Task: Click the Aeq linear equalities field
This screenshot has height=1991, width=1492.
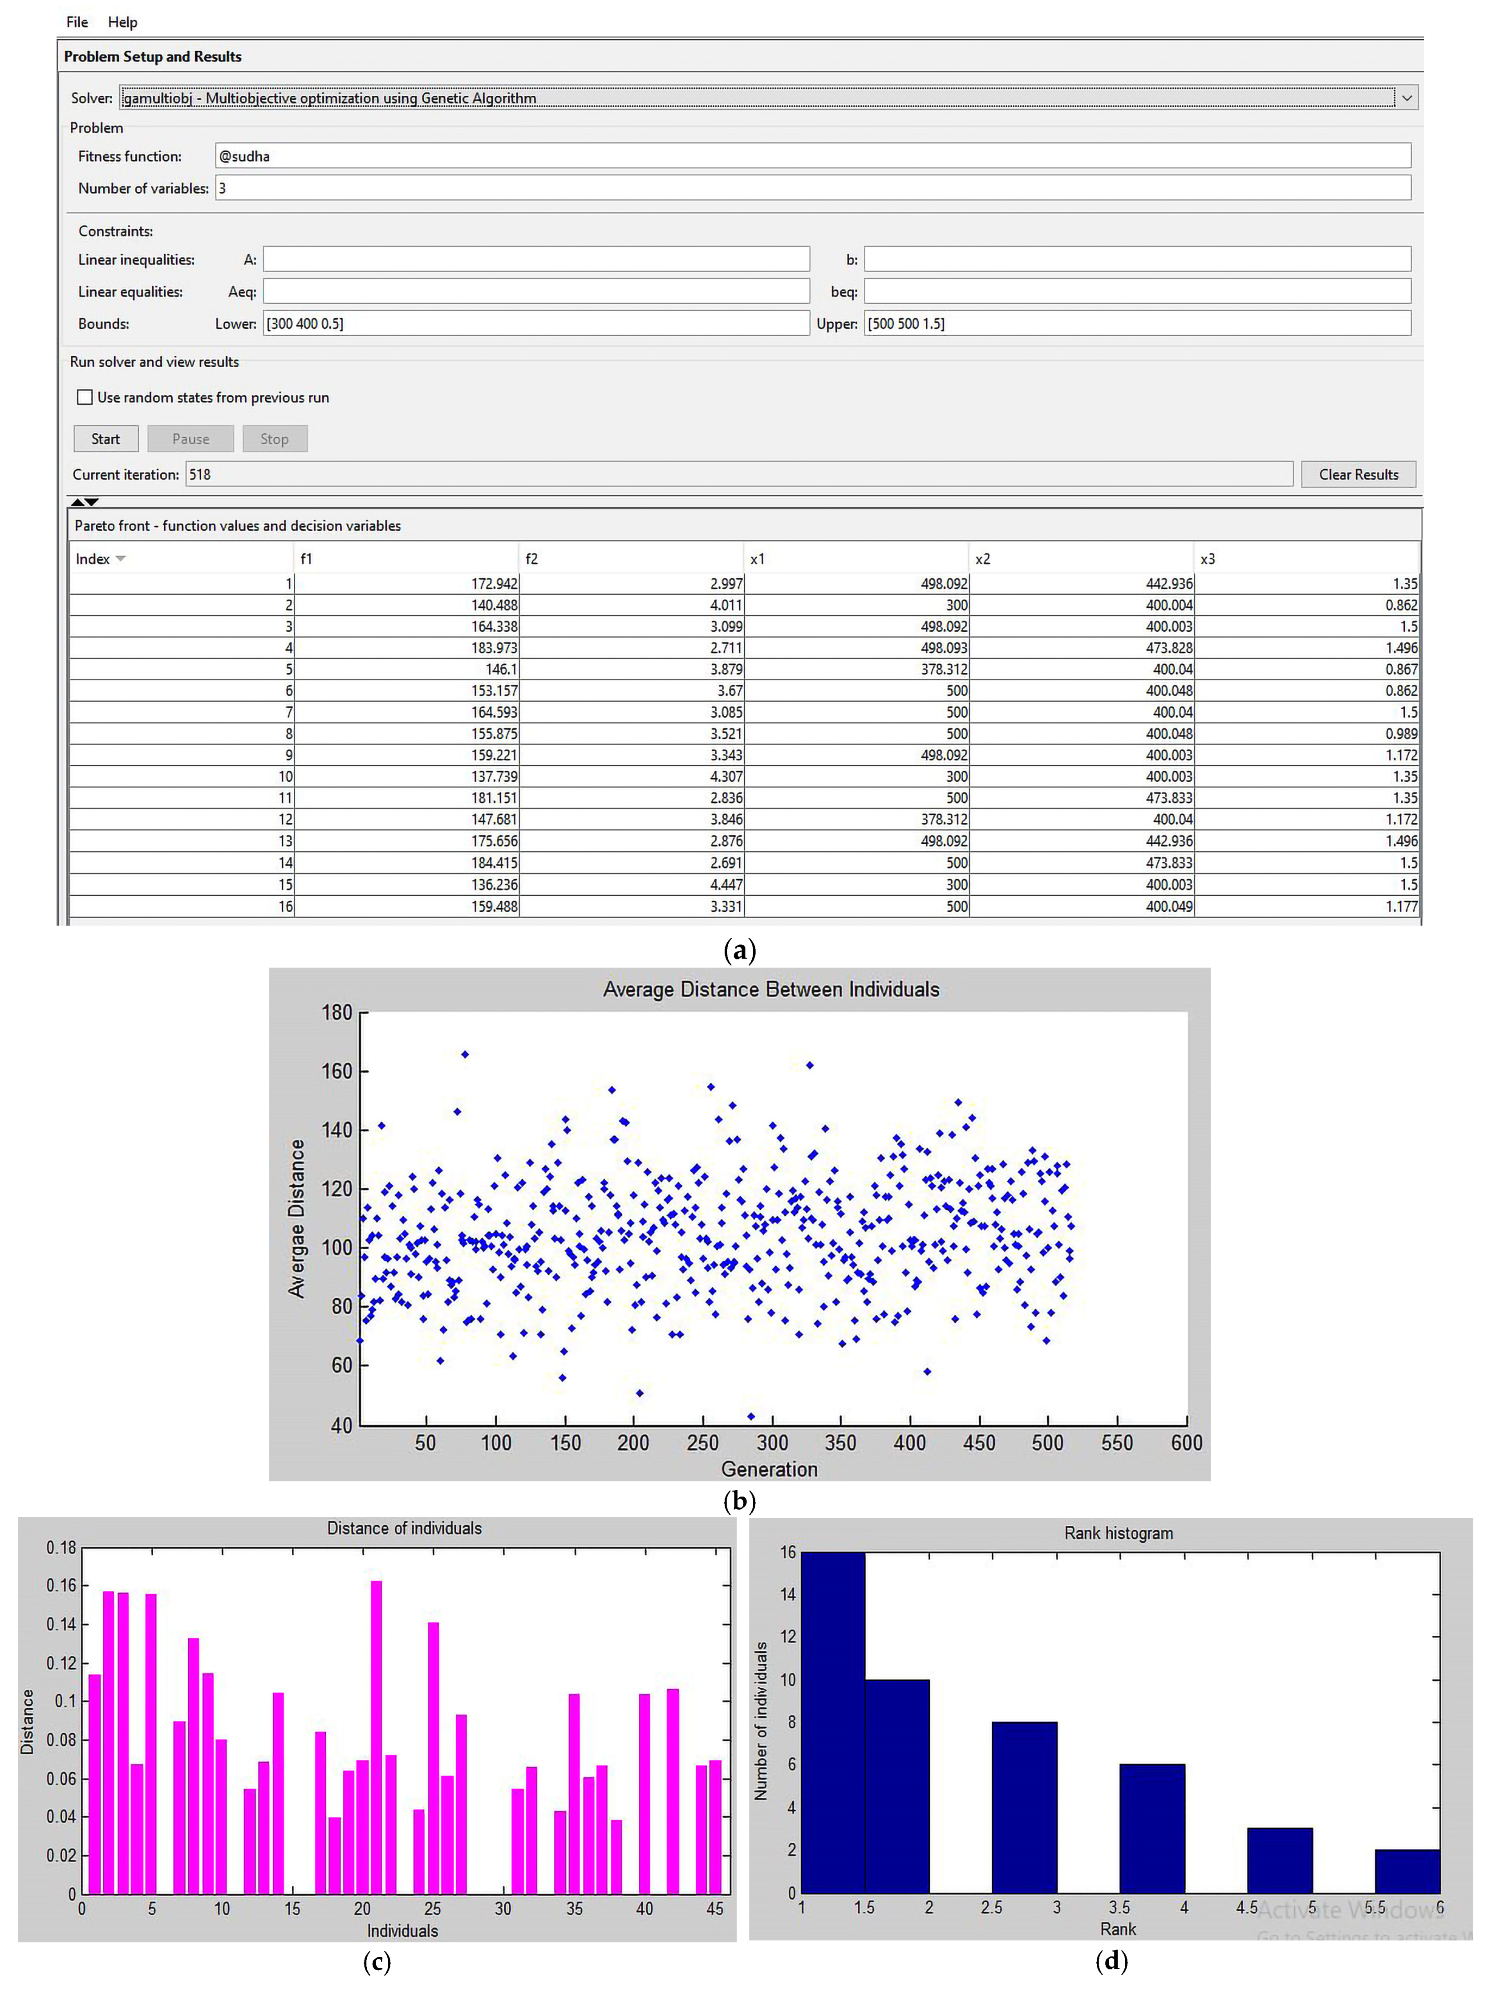Action: coord(535,292)
